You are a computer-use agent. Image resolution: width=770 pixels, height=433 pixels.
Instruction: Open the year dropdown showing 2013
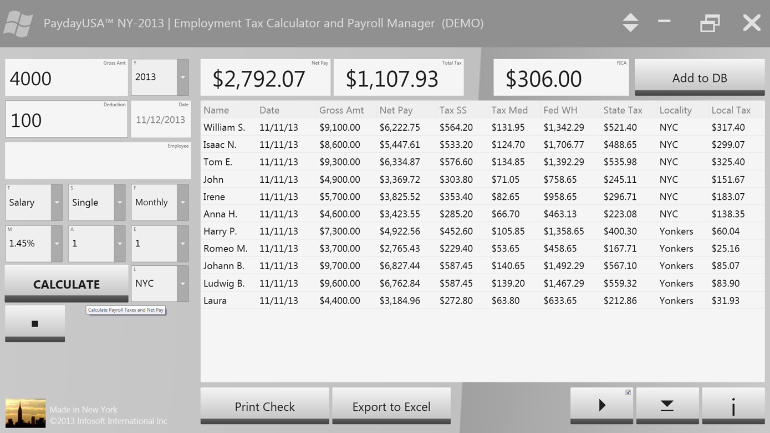(182, 78)
